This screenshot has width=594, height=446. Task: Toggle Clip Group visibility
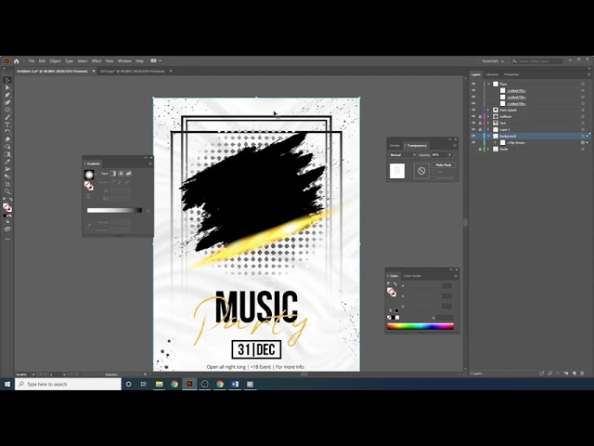click(x=473, y=142)
